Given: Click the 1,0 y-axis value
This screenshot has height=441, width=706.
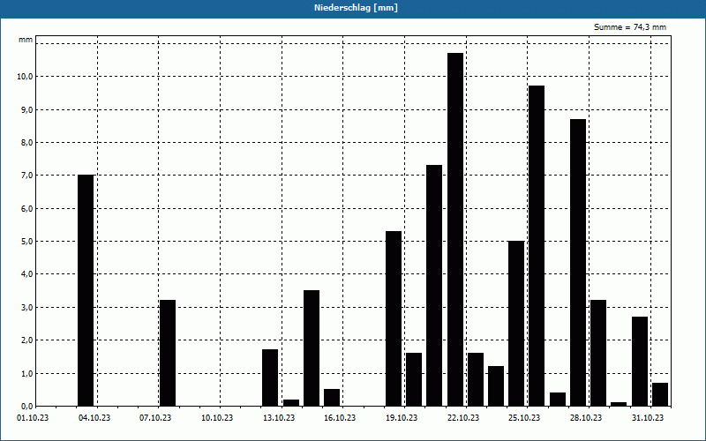Looking at the screenshot, I should click(x=27, y=373).
